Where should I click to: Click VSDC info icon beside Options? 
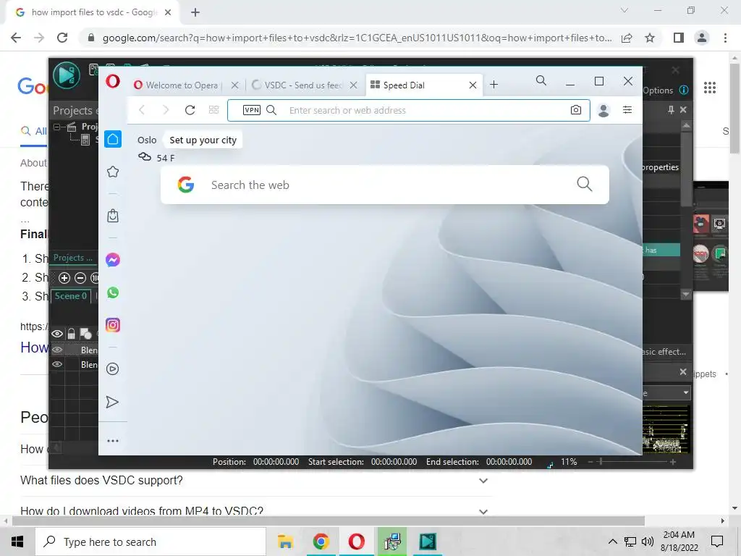coord(684,90)
